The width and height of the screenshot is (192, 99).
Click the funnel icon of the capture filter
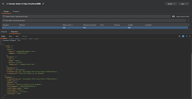pos(4,16)
